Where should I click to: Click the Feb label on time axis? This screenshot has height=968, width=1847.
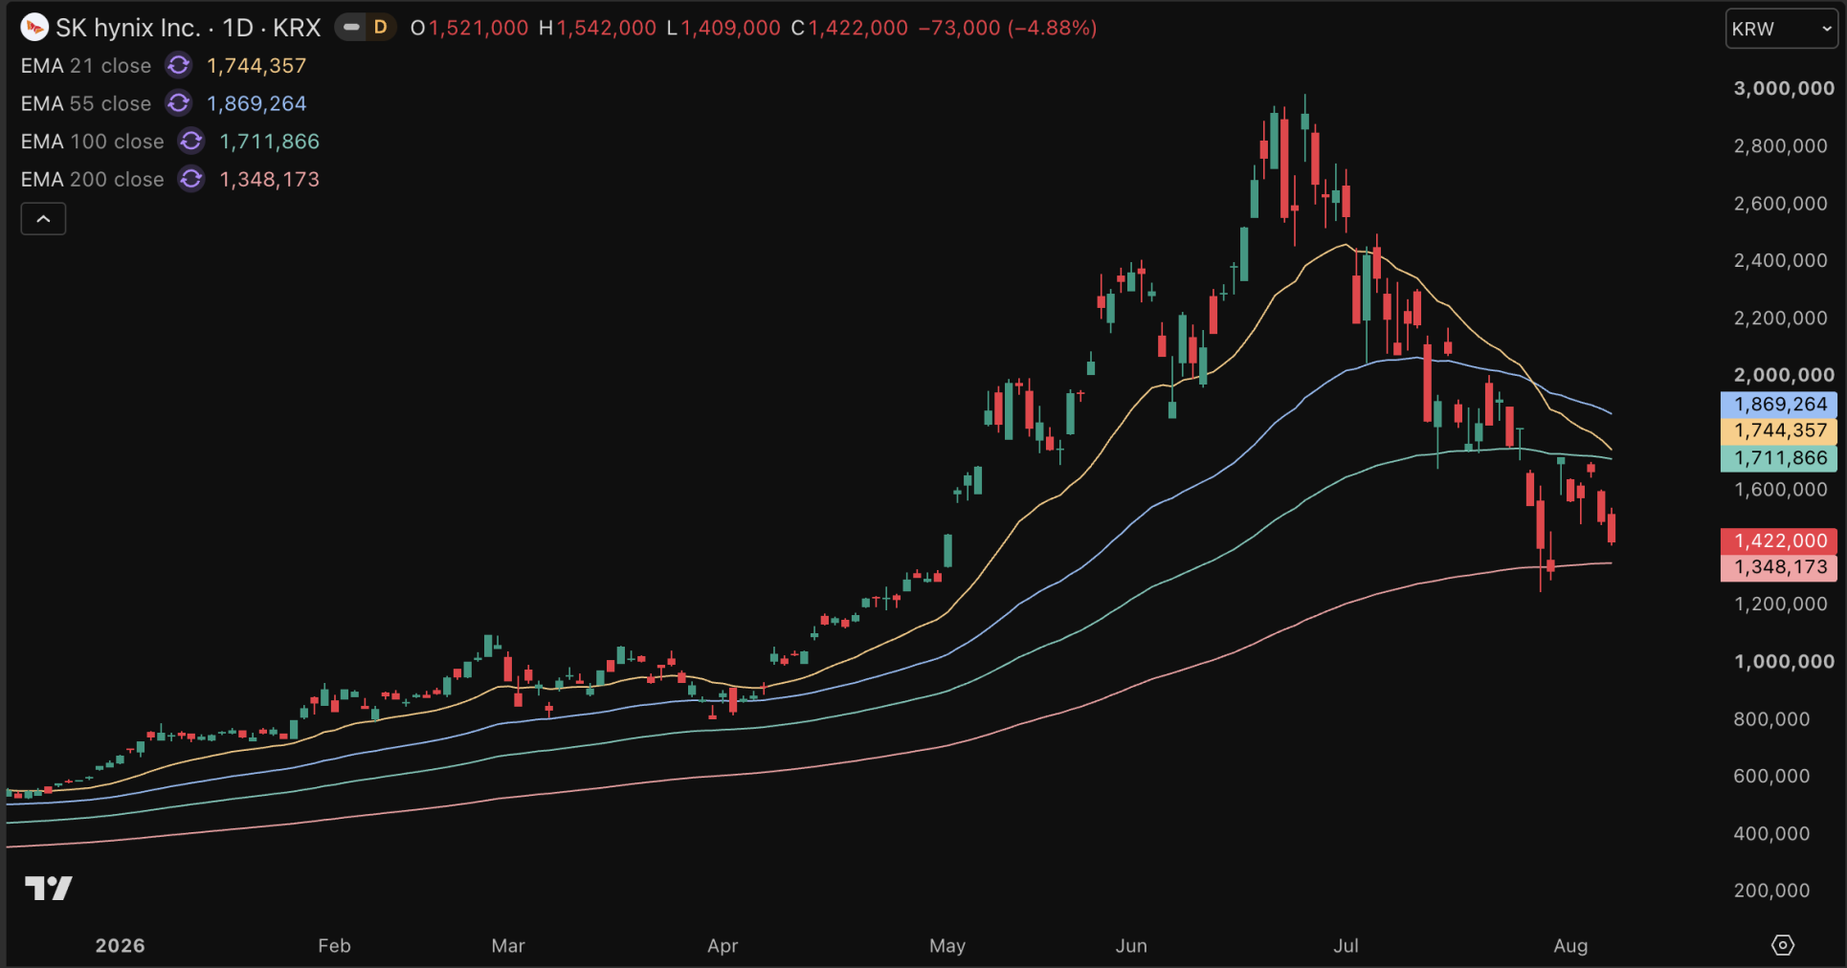click(x=334, y=946)
